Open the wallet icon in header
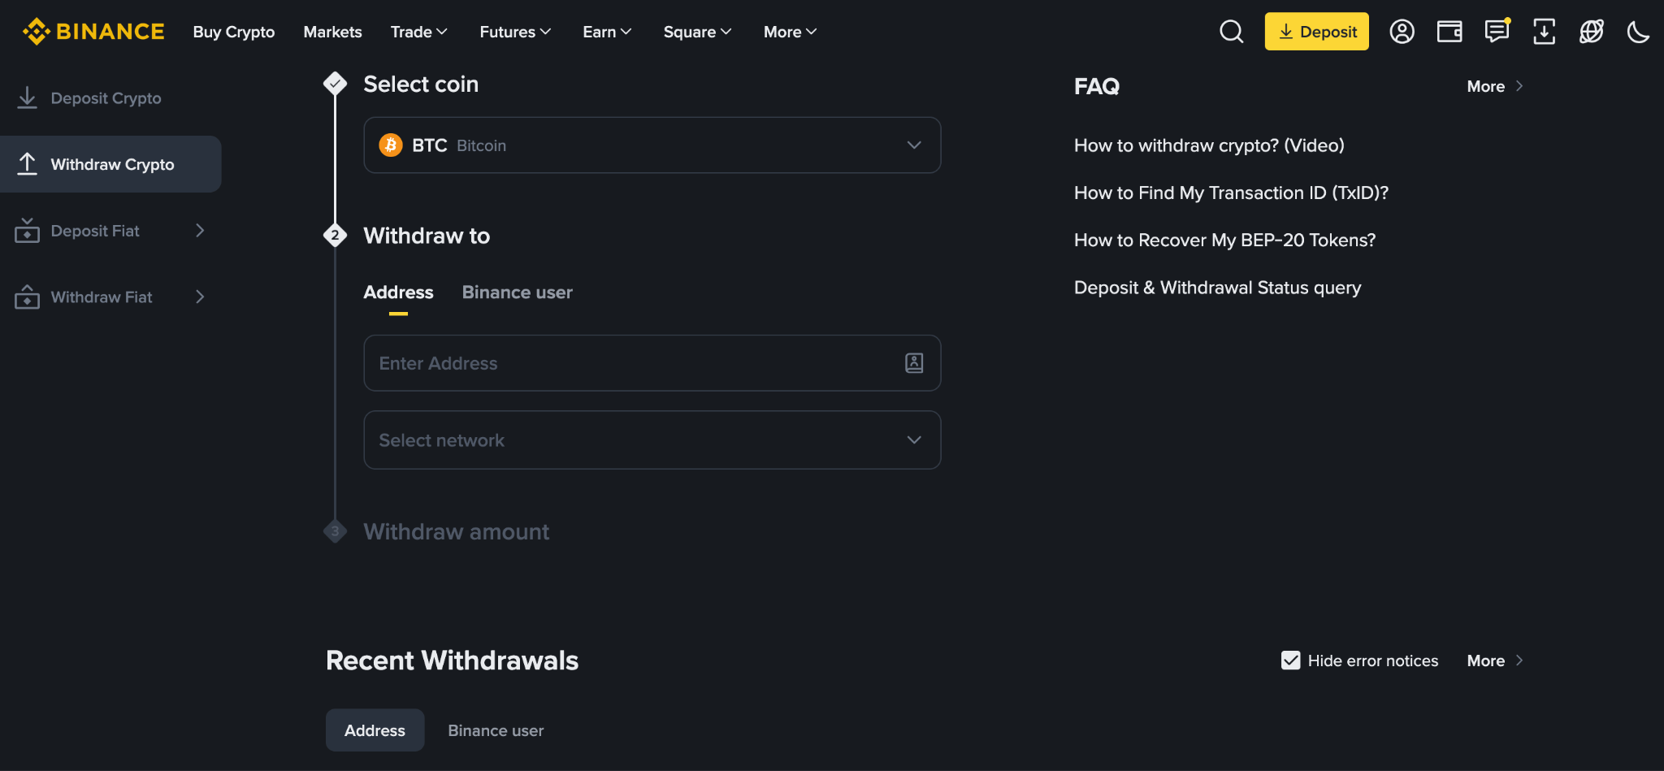This screenshot has width=1664, height=771. pyautogui.click(x=1449, y=32)
